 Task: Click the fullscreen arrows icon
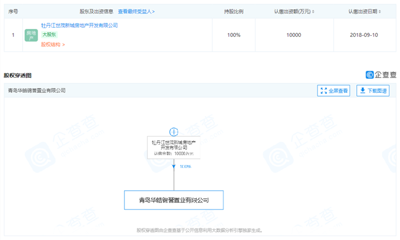tap(324, 90)
